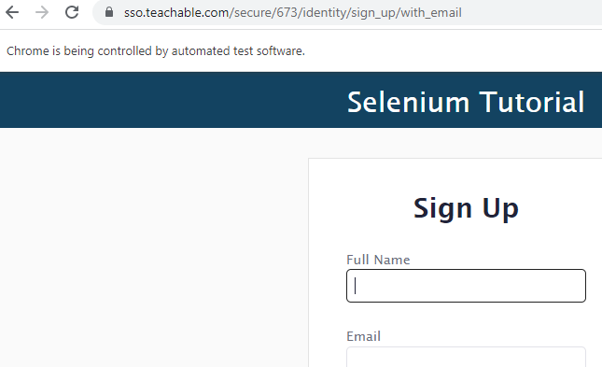Screen dimensions: 602x367
Task: Click the white sign-up card above the heading
Action: pos(455,176)
